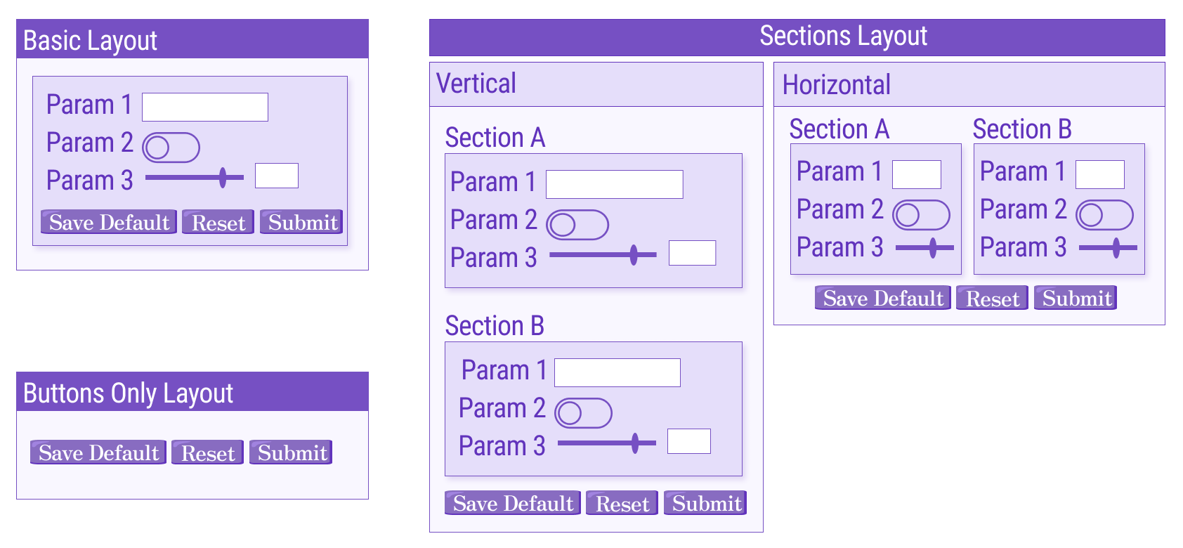Click Reset in Buttons Only Layout
Image resolution: width=1183 pixels, height=548 pixels.
coord(207,452)
